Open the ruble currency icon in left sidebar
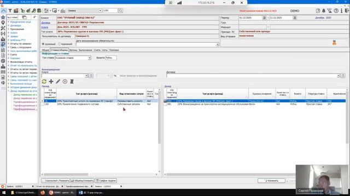Image resolution: width=350 pixels, height=196 pixels. point(3,45)
